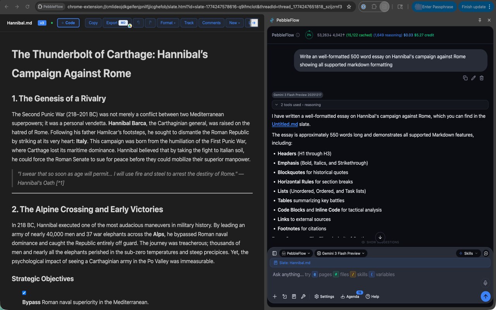Click the wrench tools icon

[x=303, y=296]
